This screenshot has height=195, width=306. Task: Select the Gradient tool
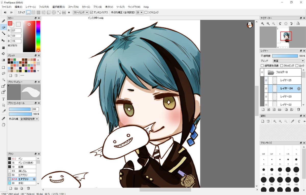pos(3,60)
